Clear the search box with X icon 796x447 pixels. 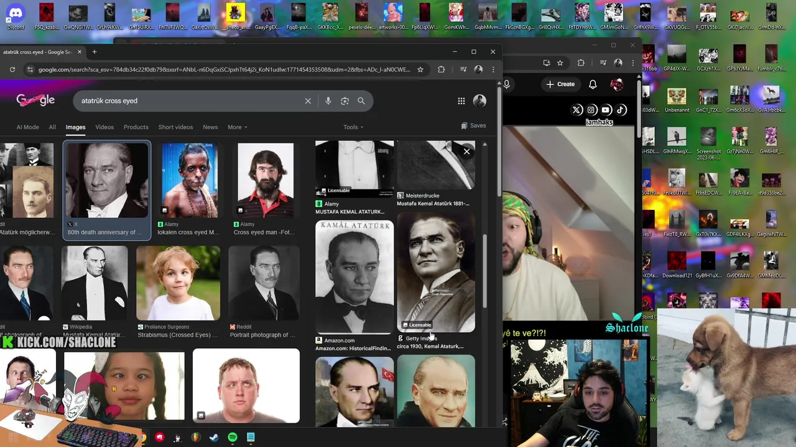point(308,101)
